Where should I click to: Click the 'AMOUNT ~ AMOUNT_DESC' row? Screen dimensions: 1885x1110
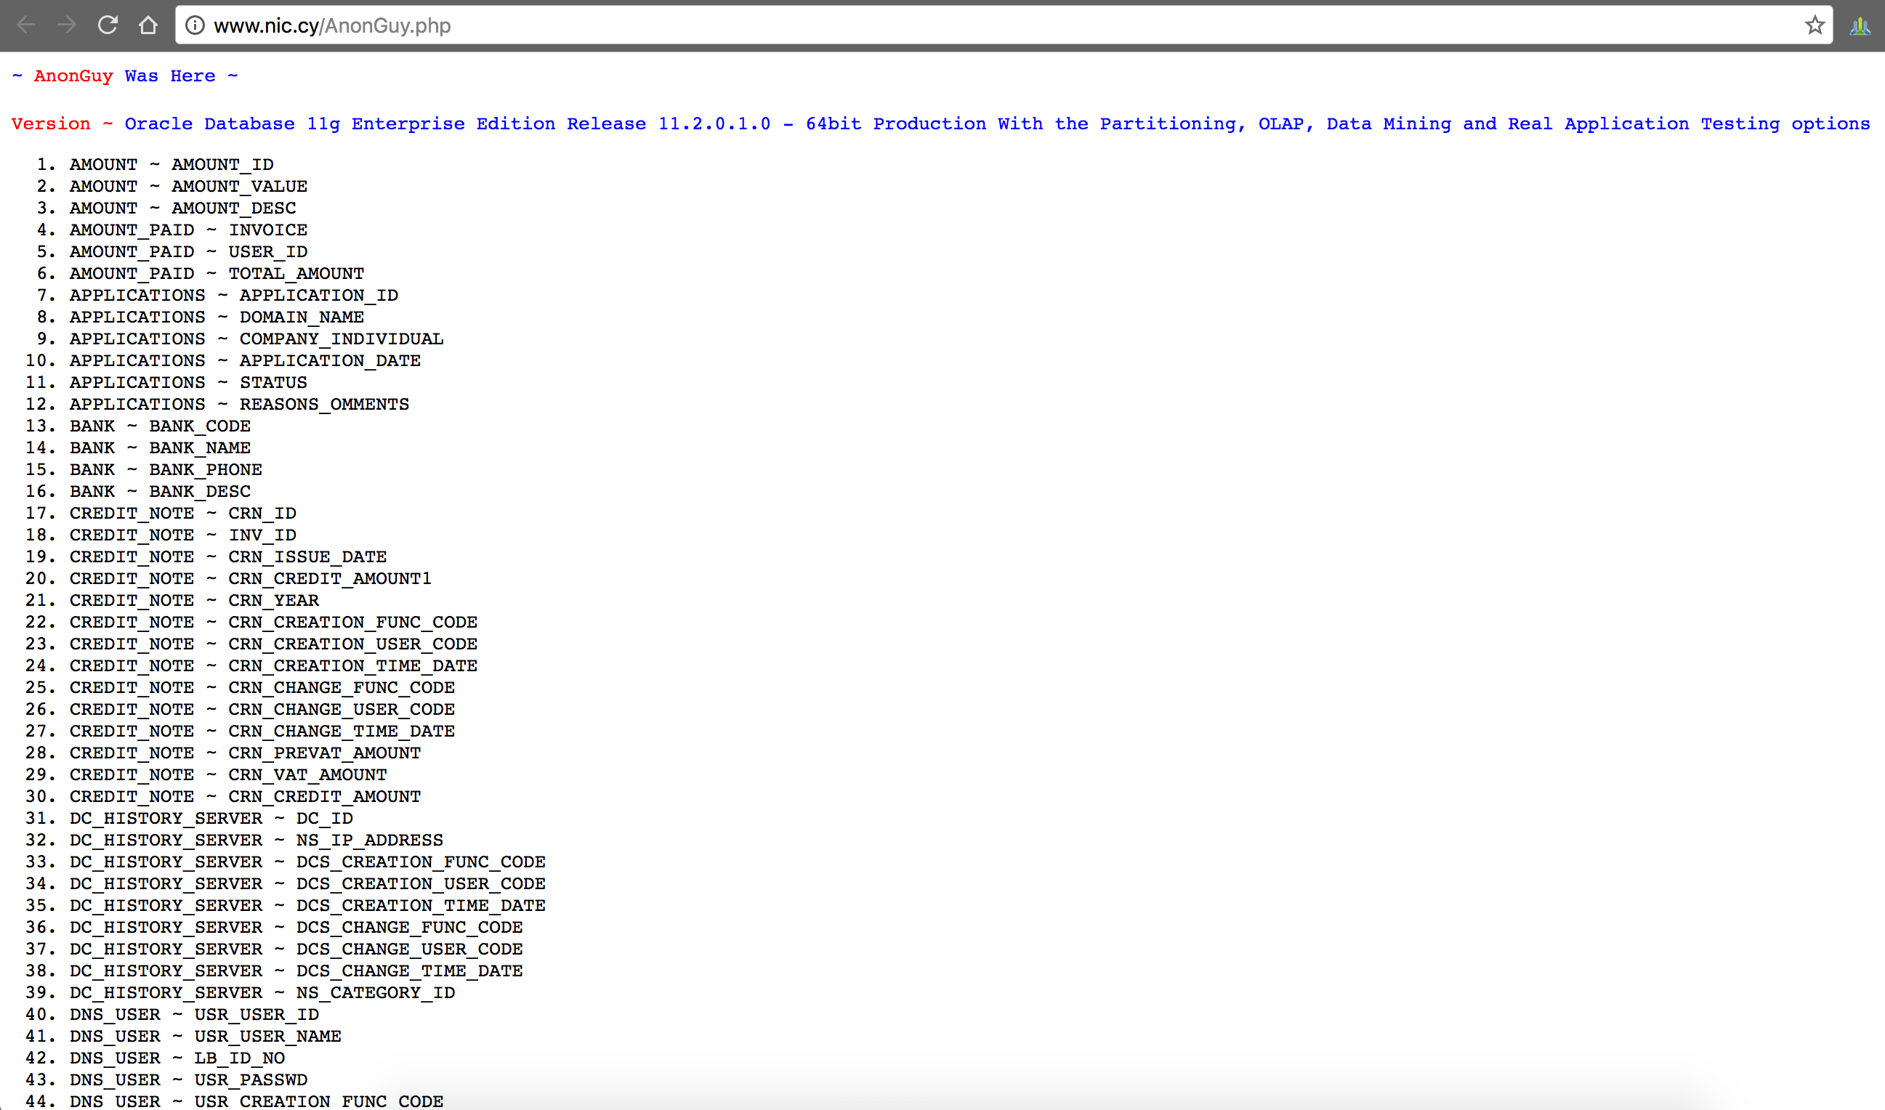(182, 208)
